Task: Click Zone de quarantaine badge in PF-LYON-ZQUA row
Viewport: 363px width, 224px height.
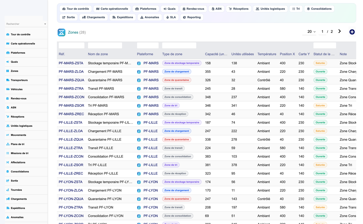Action: click(177, 199)
